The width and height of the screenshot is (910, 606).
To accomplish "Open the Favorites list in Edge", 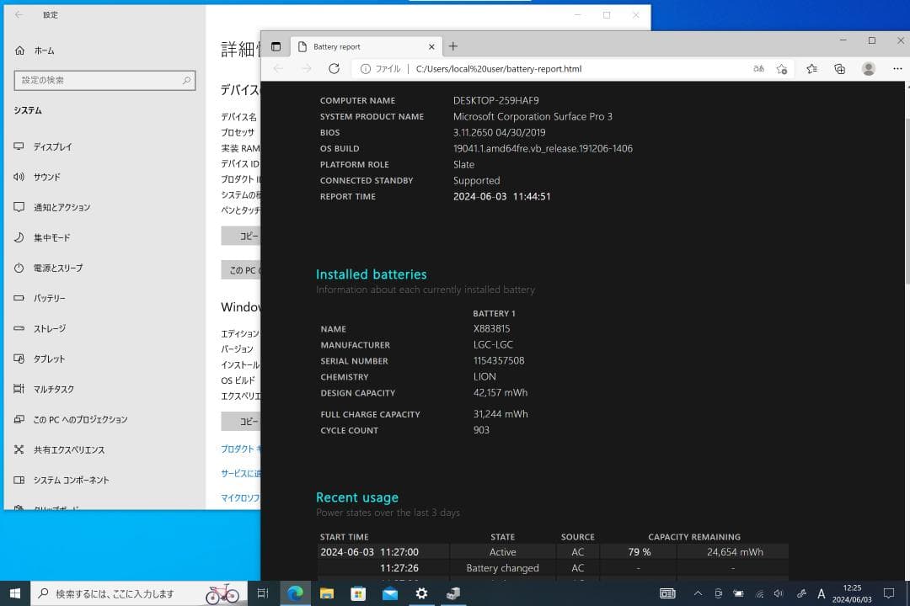I will point(812,68).
